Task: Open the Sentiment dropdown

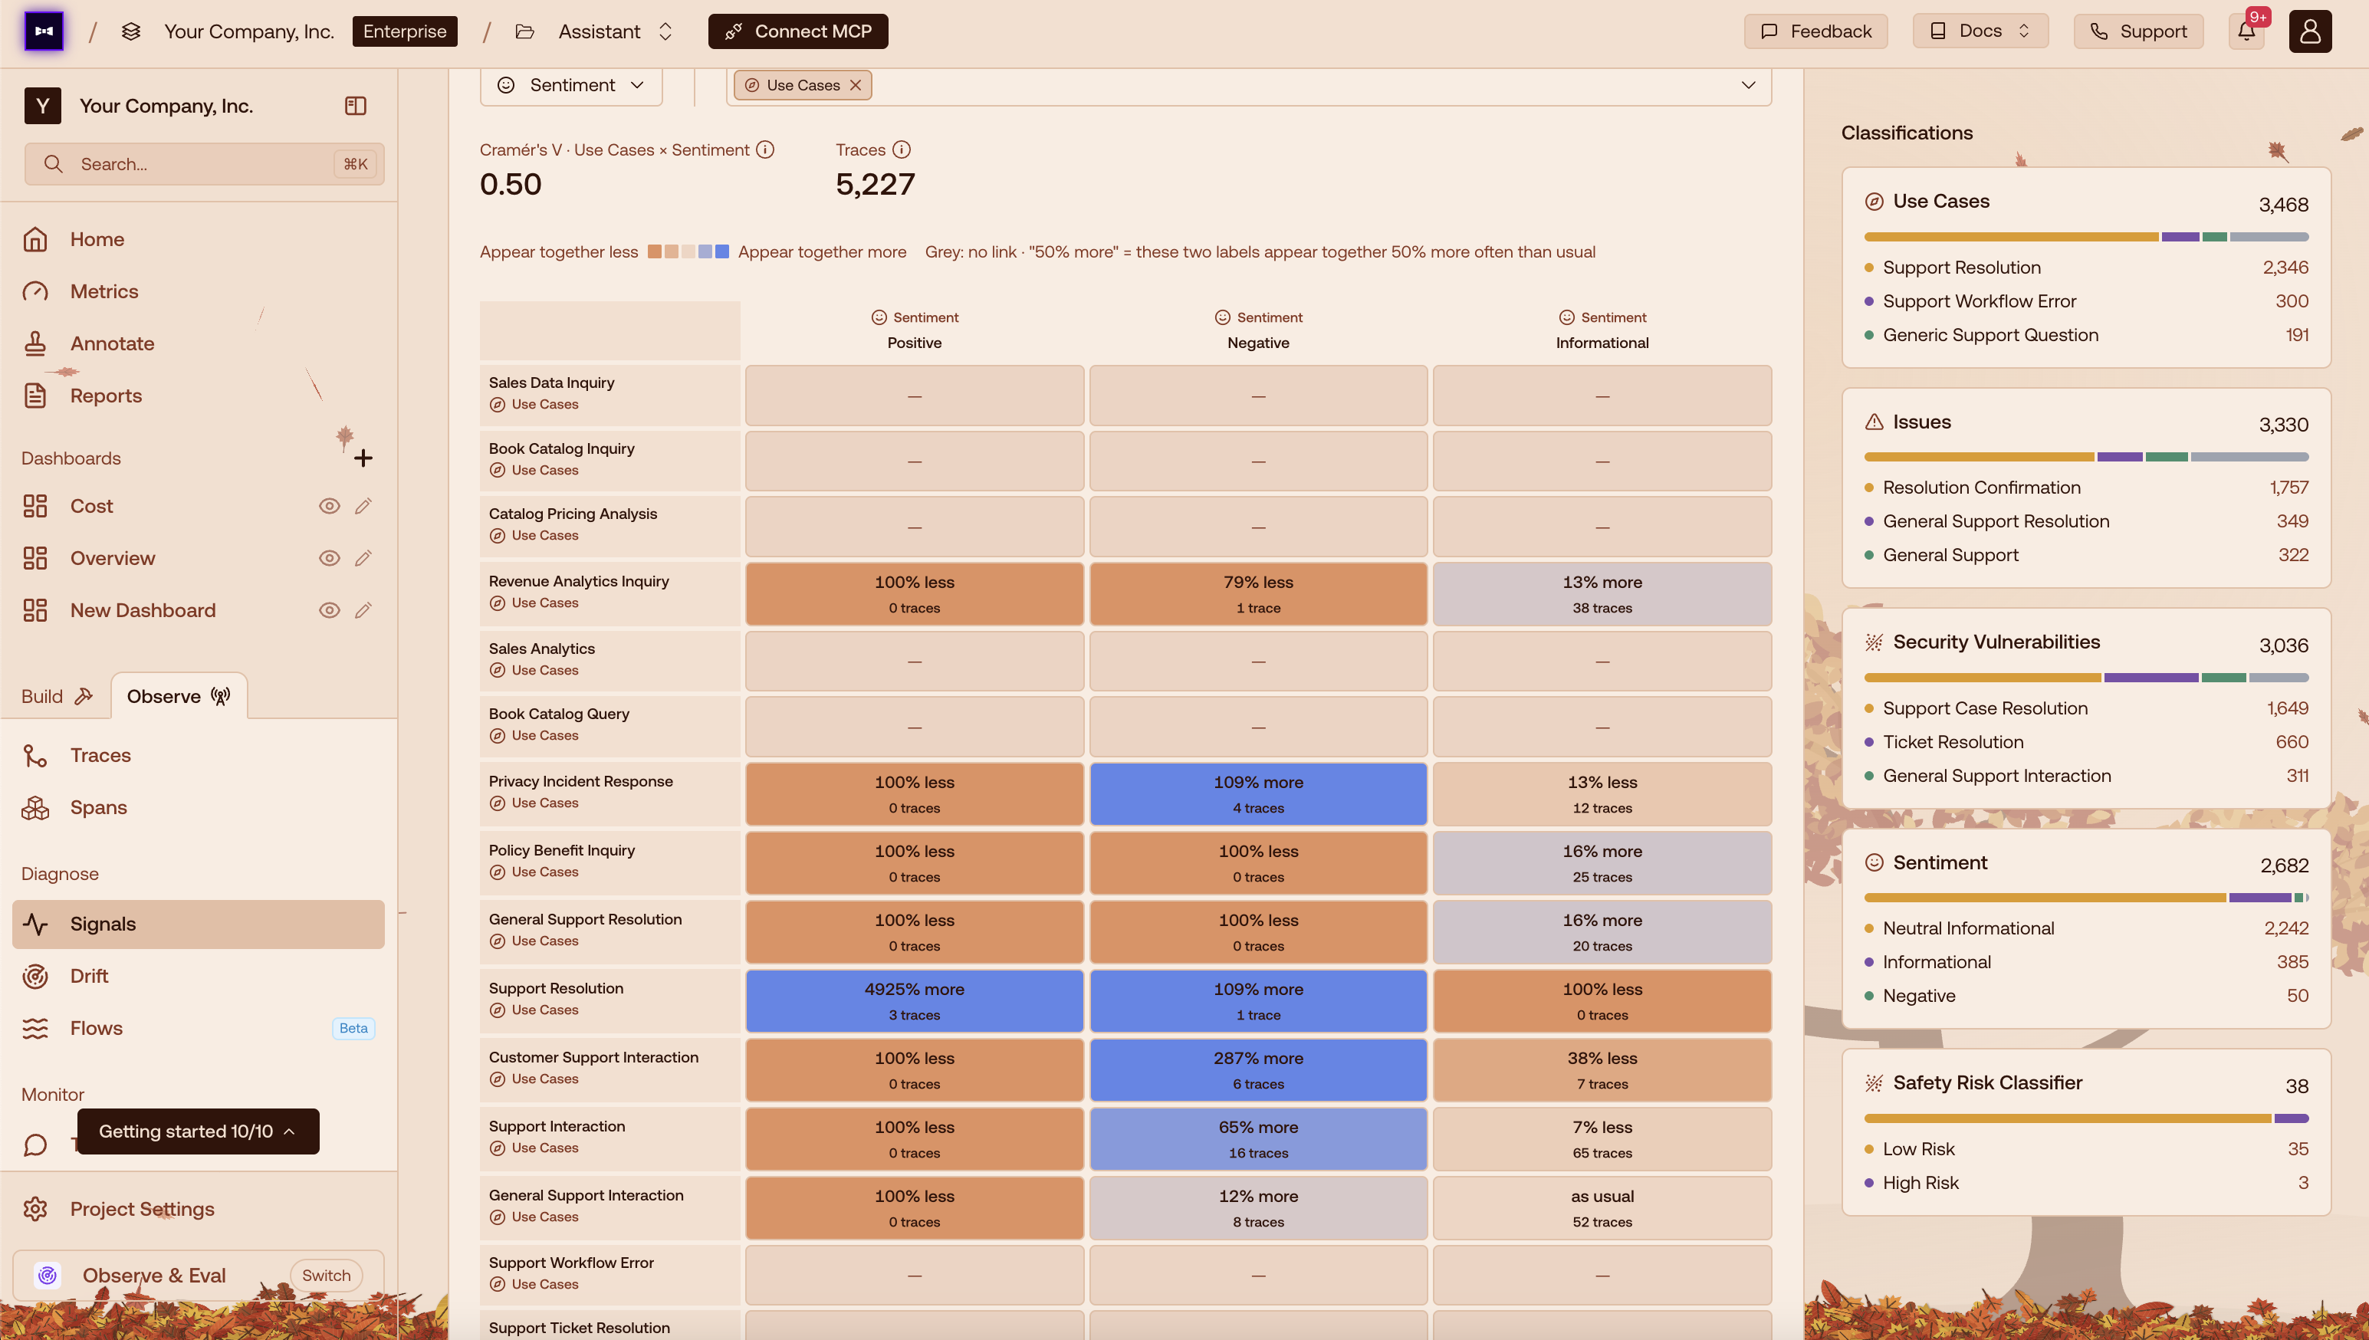Action: [x=571, y=84]
